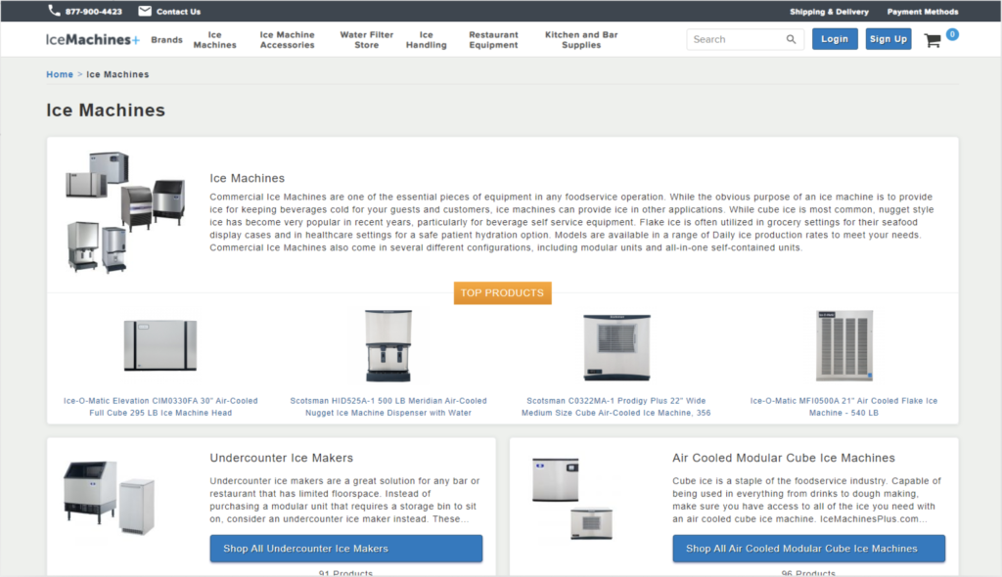This screenshot has height=577, width=1002.
Task: Click the Sign Up button
Action: [x=888, y=39]
